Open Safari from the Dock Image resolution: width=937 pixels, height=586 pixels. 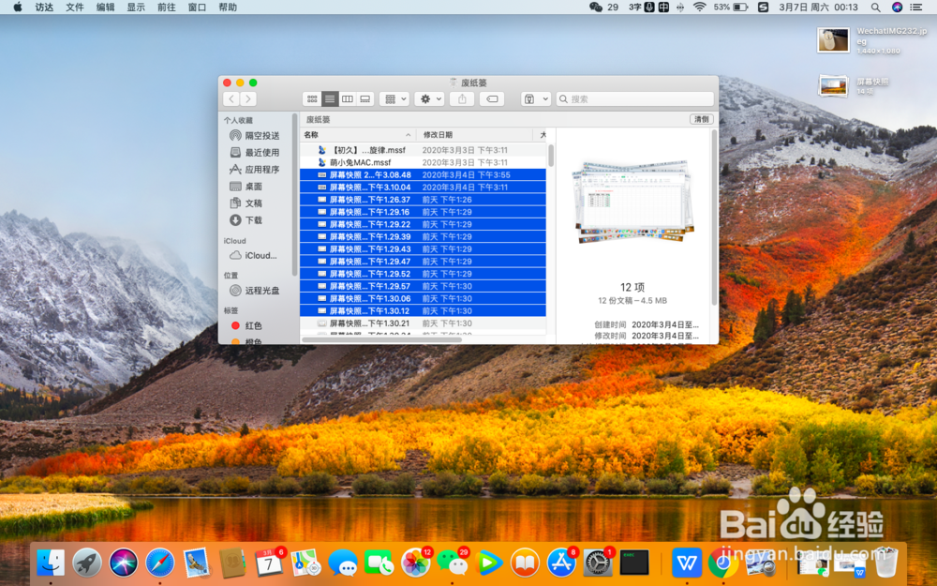(x=160, y=563)
